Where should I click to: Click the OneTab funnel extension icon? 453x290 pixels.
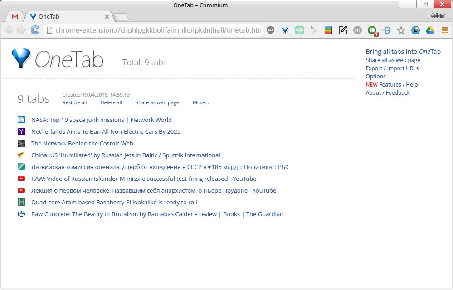(x=285, y=30)
